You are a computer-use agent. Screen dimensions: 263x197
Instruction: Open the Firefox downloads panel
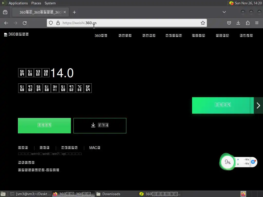tap(238, 23)
